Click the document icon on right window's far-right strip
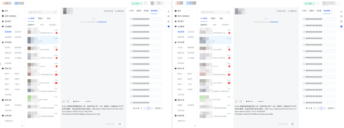The height and width of the screenshot is (128, 344). [341, 21]
